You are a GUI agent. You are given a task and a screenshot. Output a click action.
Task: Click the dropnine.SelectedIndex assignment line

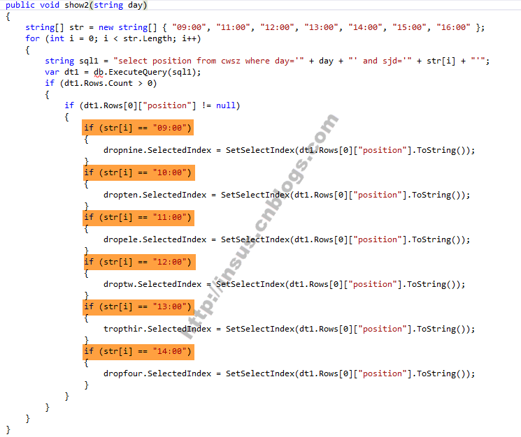point(289,150)
